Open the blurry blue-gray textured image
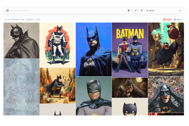The height and width of the screenshot is (126, 189). pos(21,87)
